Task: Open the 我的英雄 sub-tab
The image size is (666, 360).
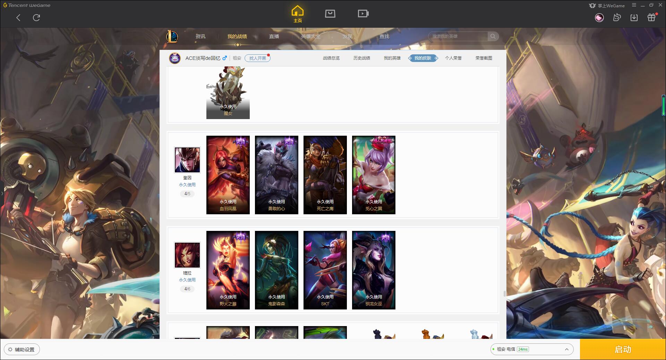Action: [392, 58]
